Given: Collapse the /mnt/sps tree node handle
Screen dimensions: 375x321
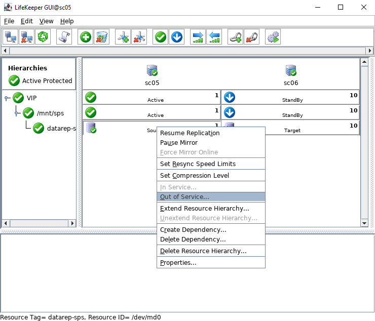Looking at the screenshot, I should pos(17,113).
